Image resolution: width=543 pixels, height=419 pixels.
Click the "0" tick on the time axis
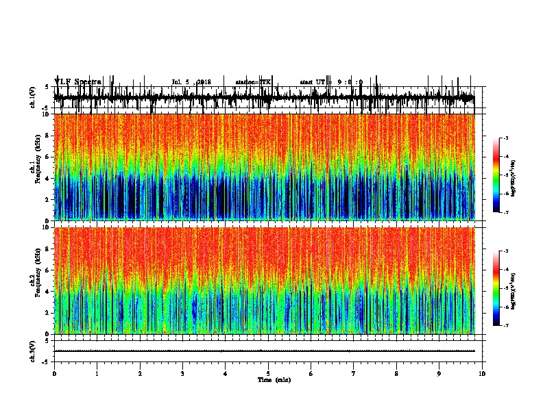pos(54,374)
